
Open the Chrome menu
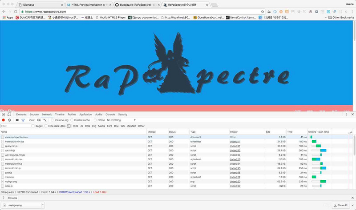coord(352,12)
